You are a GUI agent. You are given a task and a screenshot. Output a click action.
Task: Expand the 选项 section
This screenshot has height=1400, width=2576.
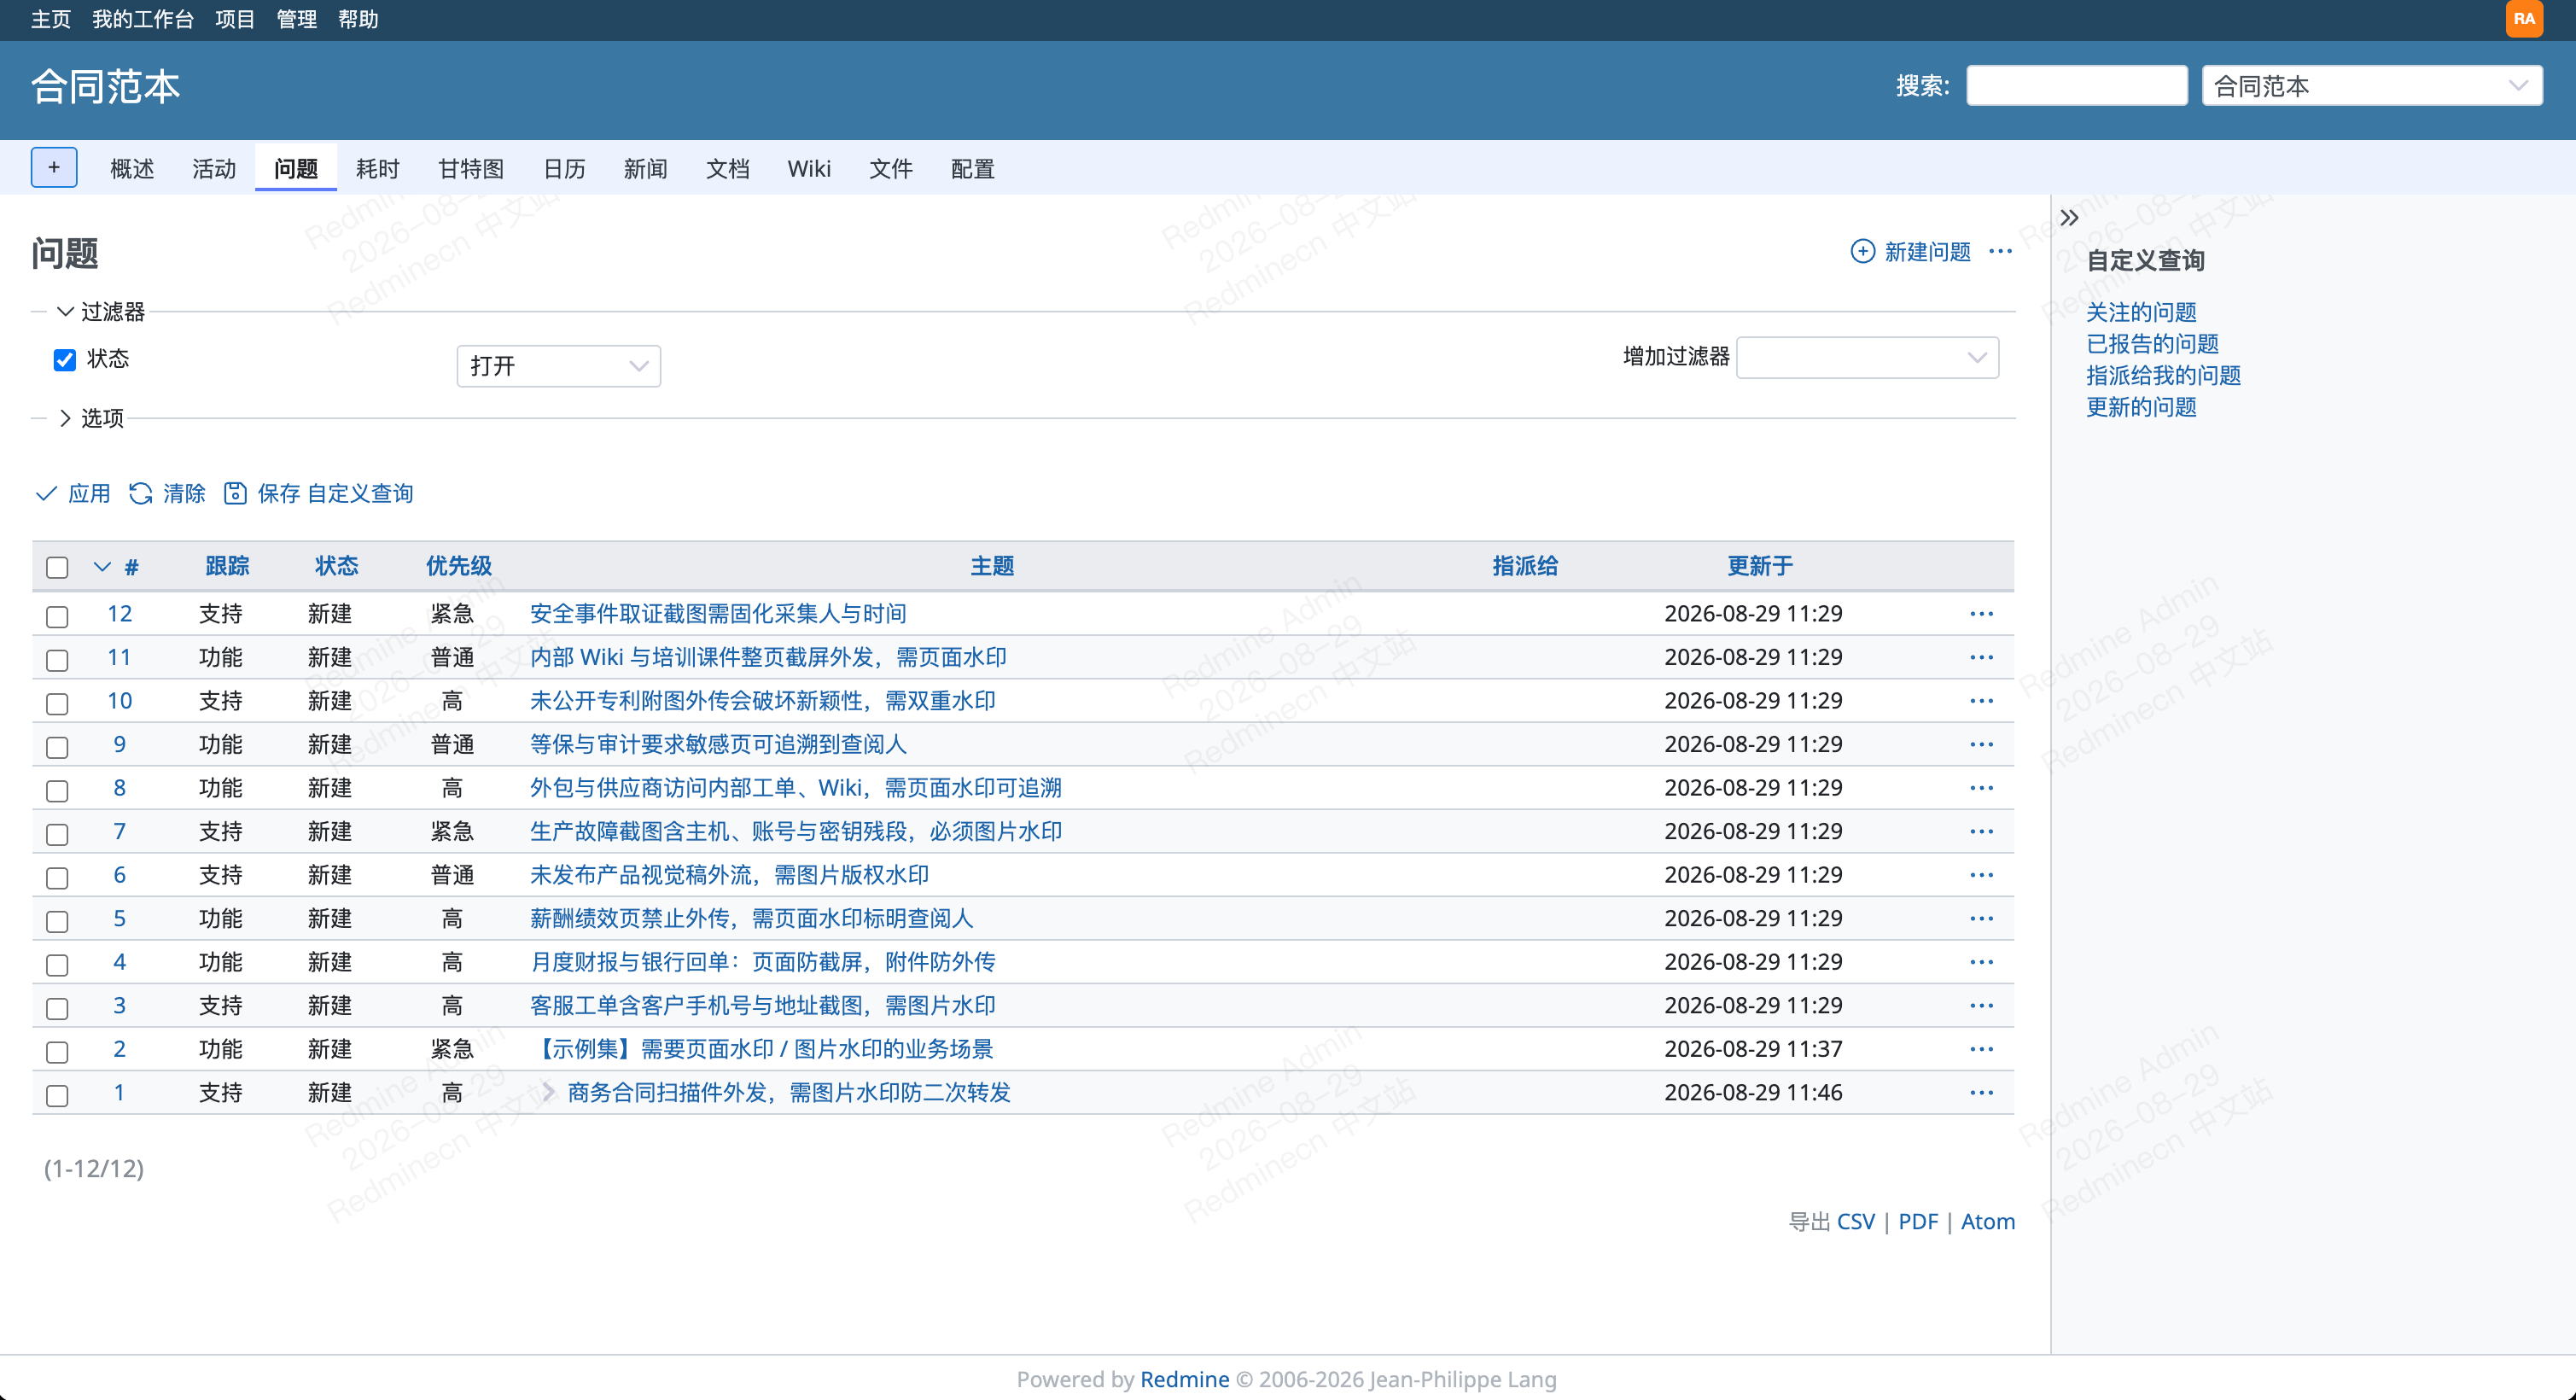[x=92, y=418]
